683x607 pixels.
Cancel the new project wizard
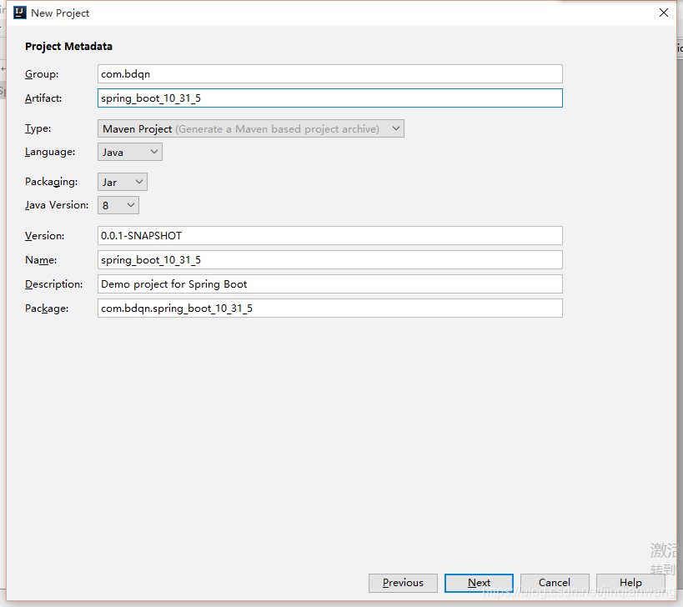(x=555, y=583)
